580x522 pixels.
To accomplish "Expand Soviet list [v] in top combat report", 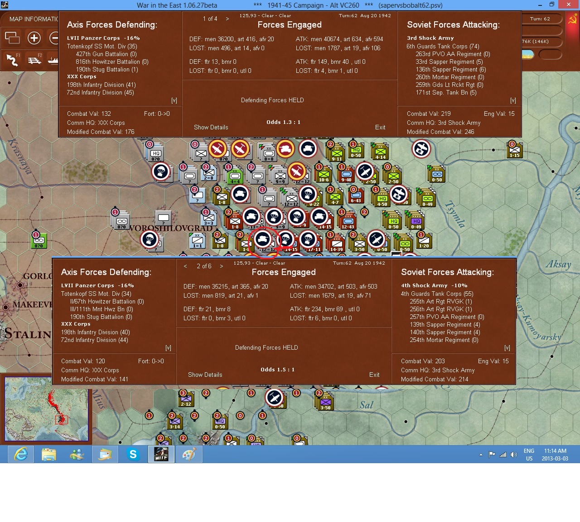I will pyautogui.click(x=513, y=100).
